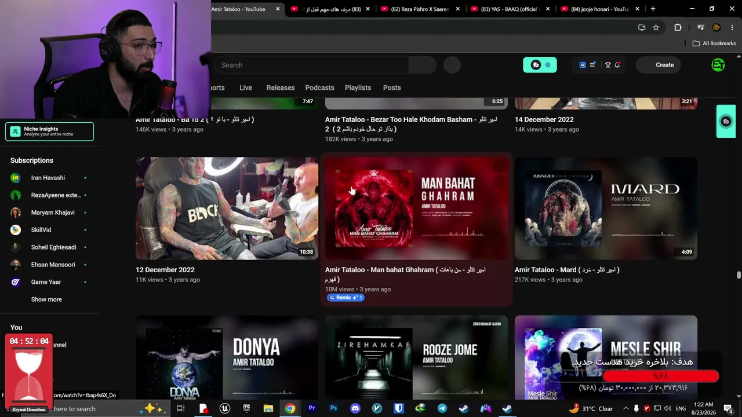Play the Donya video thumbnail

(227, 357)
